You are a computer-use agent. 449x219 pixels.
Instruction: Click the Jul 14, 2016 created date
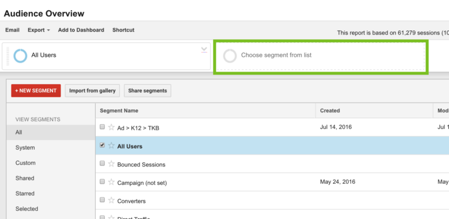pos(336,127)
